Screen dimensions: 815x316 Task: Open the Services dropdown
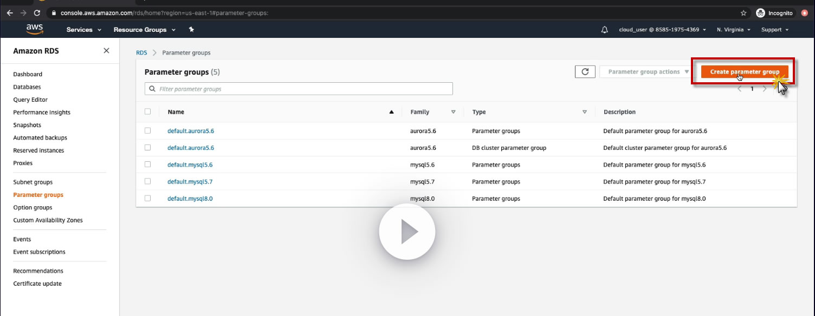click(83, 30)
